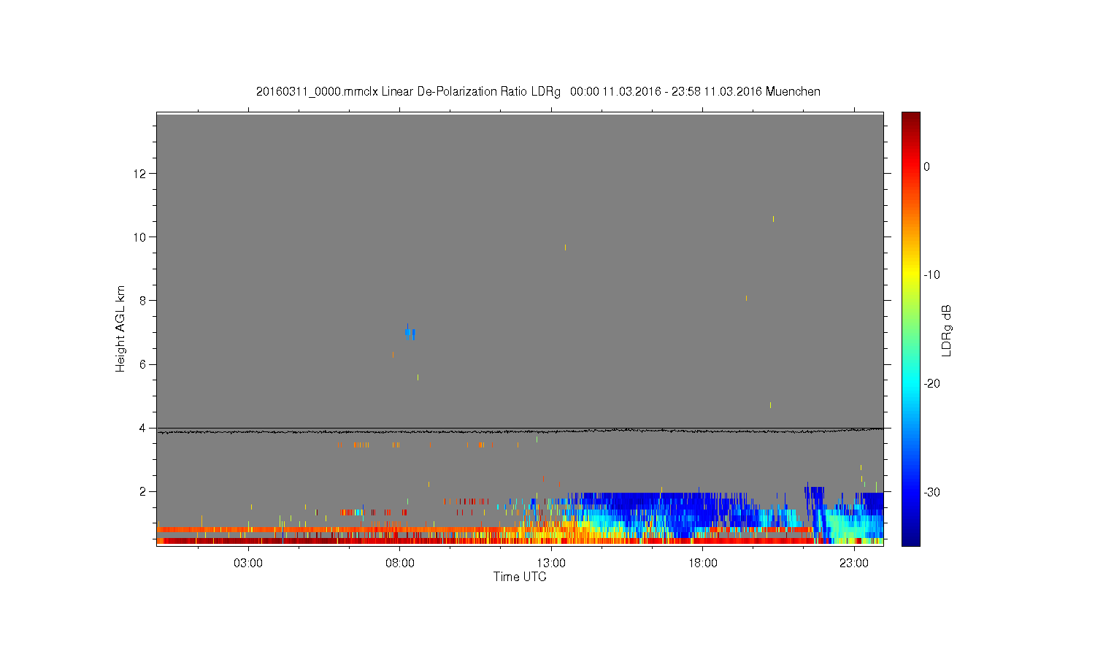The width and height of the screenshot is (1095, 657).
Task: Click the 13:00 time tick label
Action: click(x=551, y=564)
